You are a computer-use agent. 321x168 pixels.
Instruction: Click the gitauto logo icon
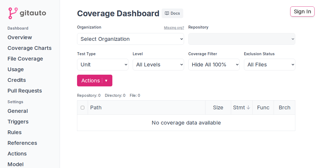point(13,13)
